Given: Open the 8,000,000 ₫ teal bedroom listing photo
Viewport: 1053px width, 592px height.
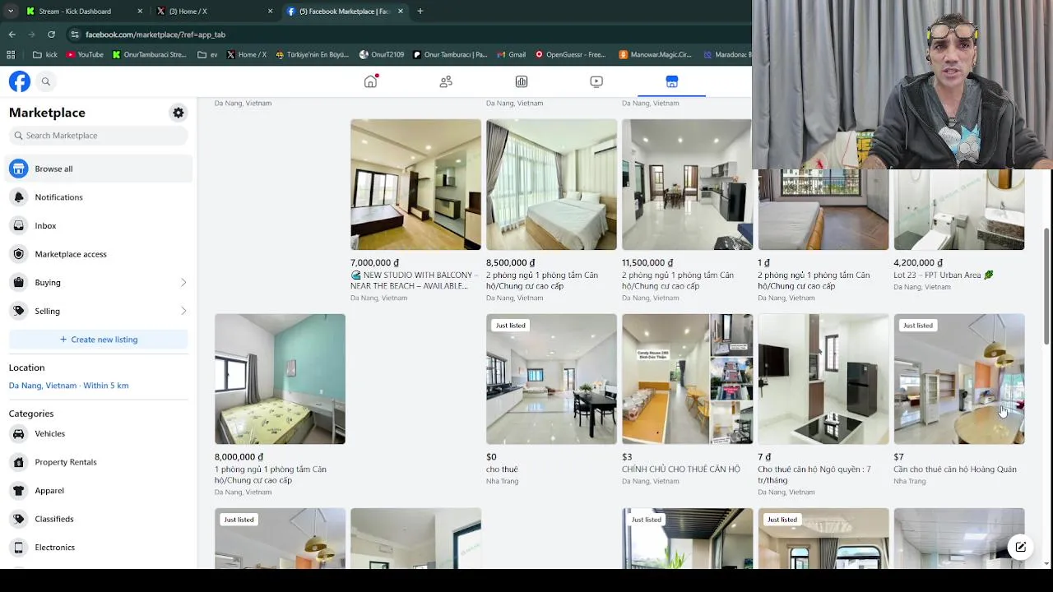Looking at the screenshot, I should tap(280, 379).
